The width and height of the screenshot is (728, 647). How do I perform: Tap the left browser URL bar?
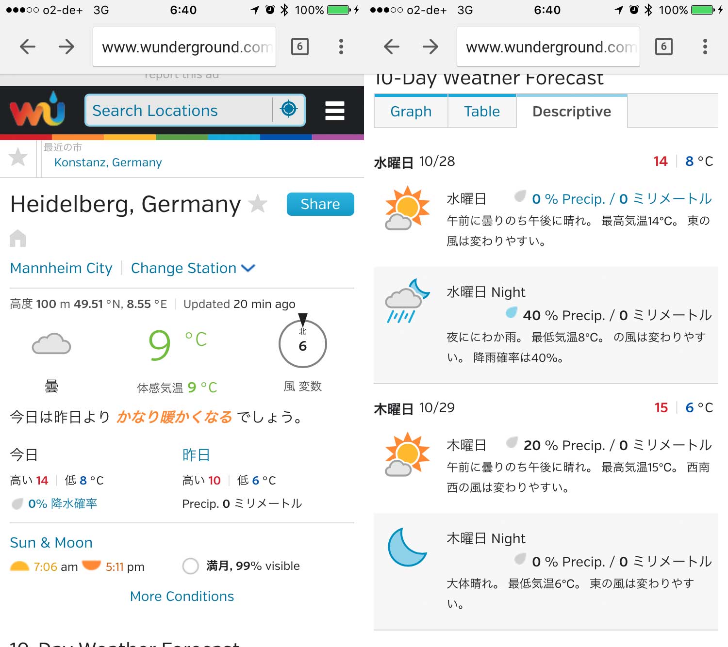pos(184,47)
